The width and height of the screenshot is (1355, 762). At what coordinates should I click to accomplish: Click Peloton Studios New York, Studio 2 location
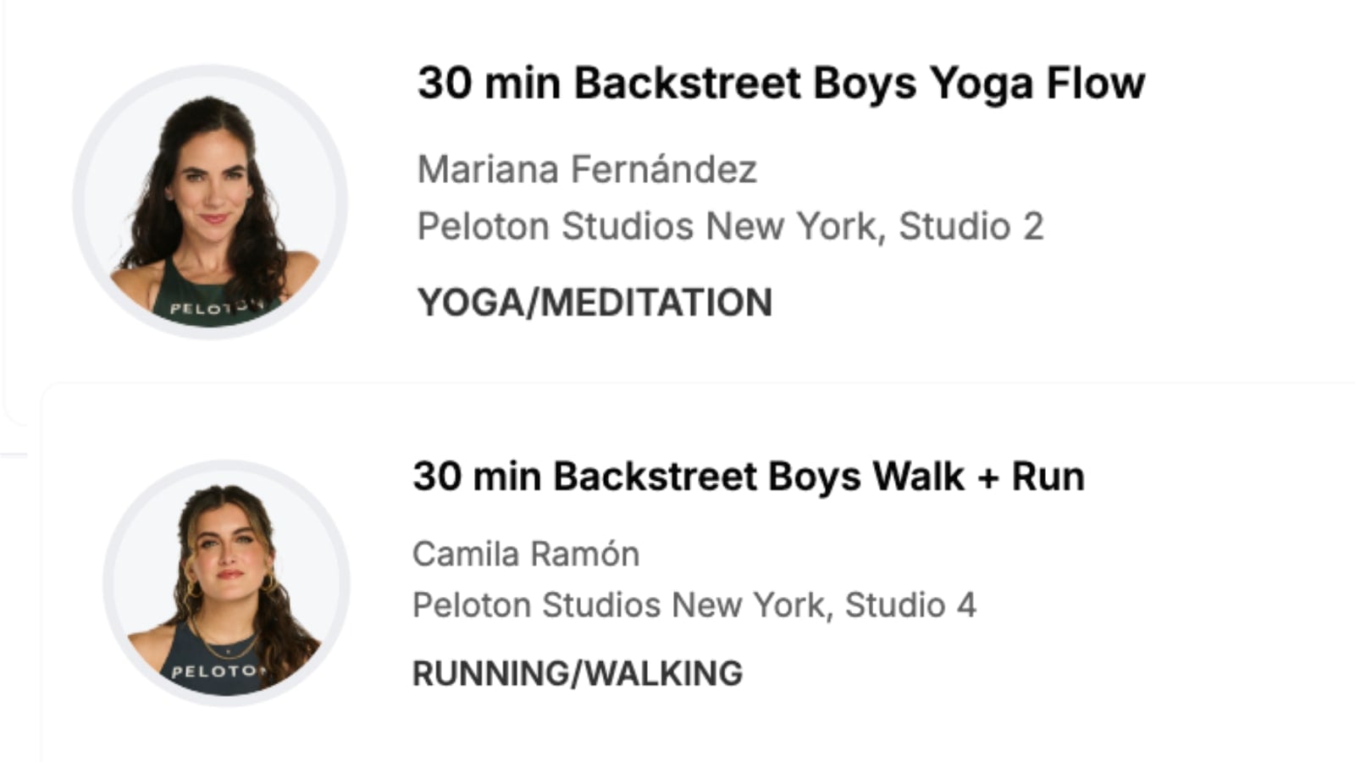point(729,226)
